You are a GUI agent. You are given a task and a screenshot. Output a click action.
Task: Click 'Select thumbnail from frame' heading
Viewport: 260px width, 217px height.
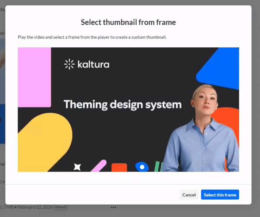[128, 22]
